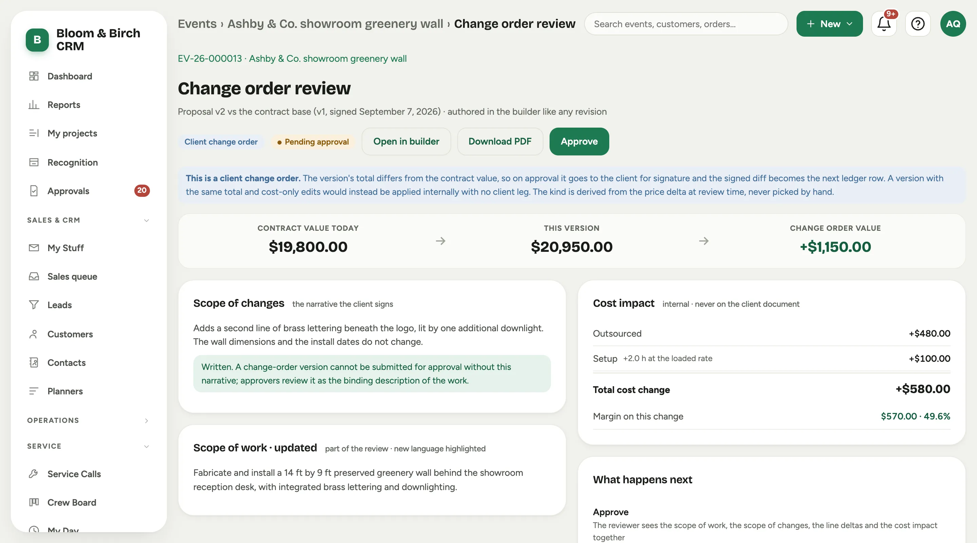Select the Leads funnel icon
977x543 pixels.
(34, 305)
